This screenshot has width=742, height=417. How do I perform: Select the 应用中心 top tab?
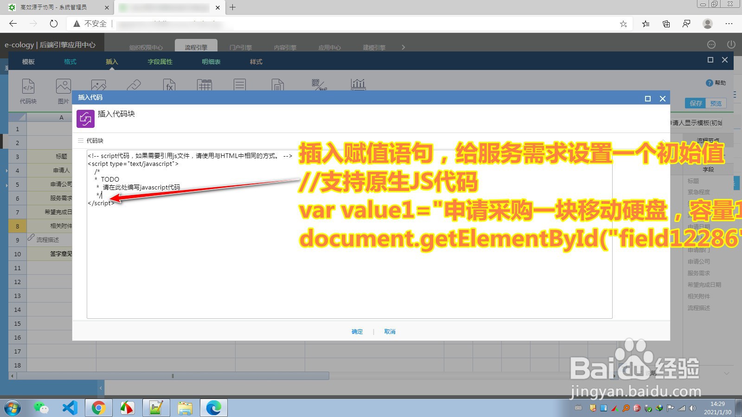[330, 47]
